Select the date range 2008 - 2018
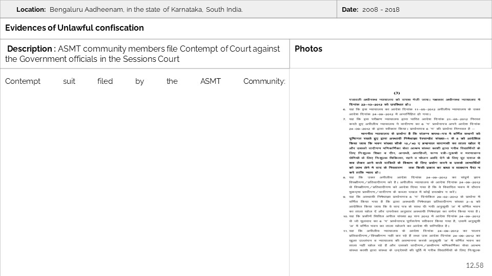The height and width of the screenshot is (276, 492). (381, 10)
